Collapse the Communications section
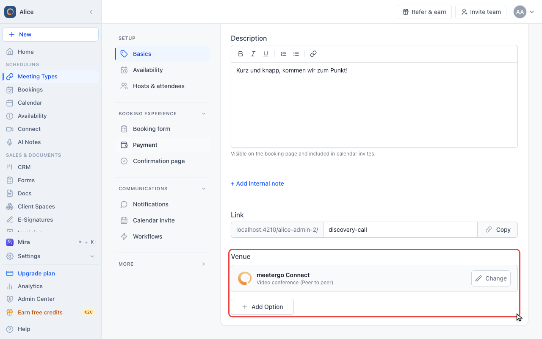542x339 pixels. [204, 189]
